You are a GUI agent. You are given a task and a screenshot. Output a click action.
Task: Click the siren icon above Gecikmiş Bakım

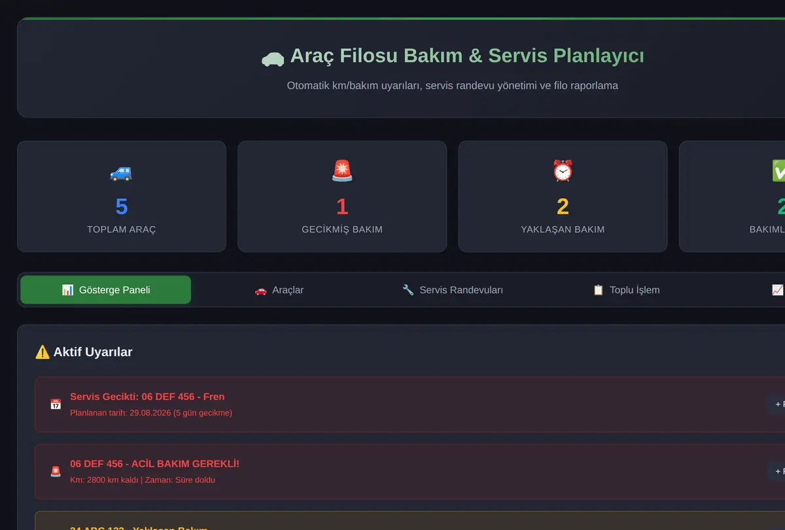tap(342, 172)
